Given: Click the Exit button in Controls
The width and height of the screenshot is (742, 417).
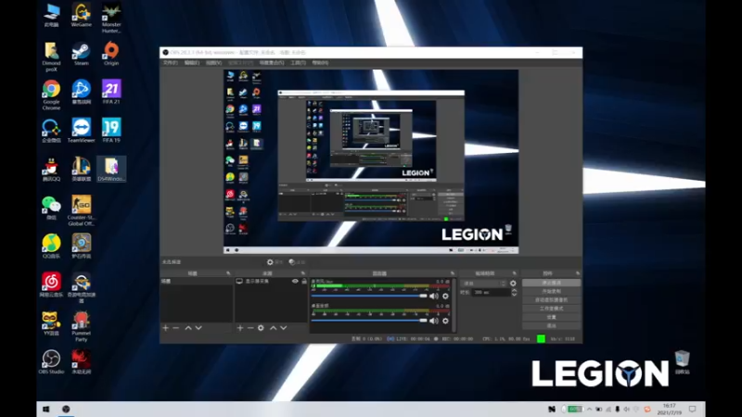Looking at the screenshot, I should pyautogui.click(x=551, y=326).
